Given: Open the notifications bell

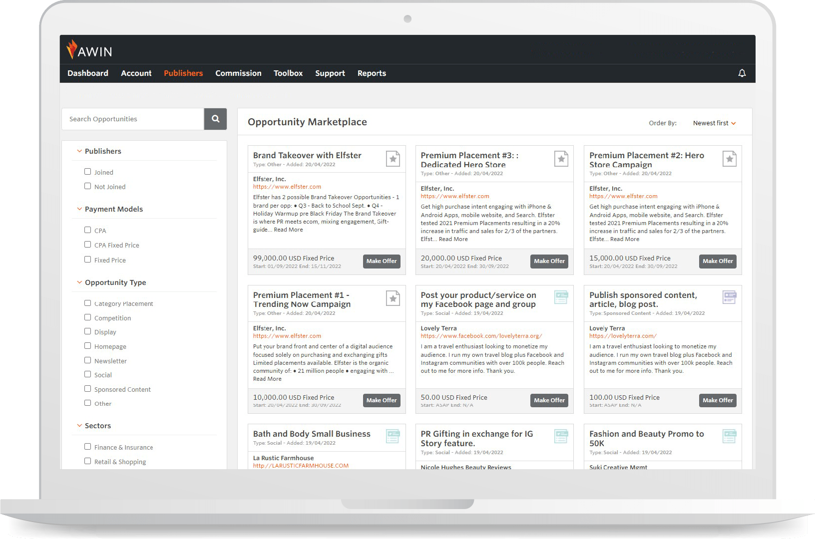Looking at the screenshot, I should pos(742,73).
